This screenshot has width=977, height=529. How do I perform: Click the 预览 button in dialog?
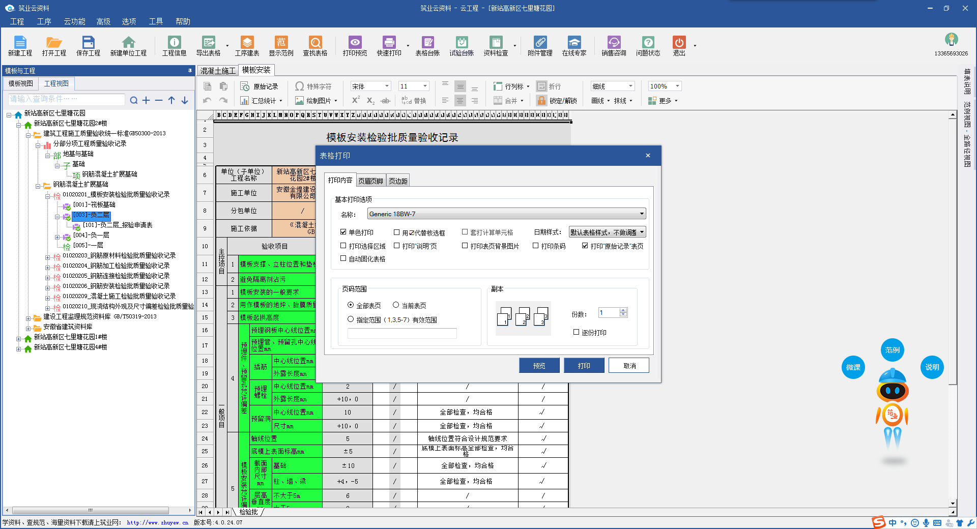tap(539, 366)
